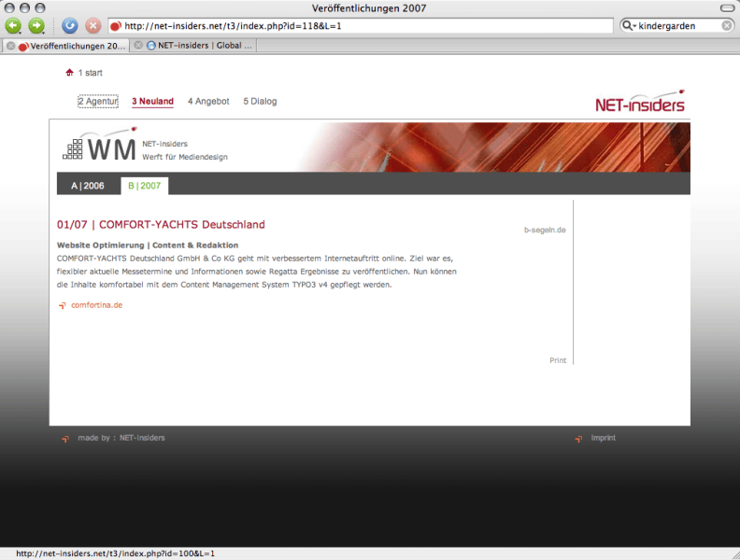This screenshot has height=560, width=740.
Task: Click the red banner image in the header
Action: click(495, 147)
